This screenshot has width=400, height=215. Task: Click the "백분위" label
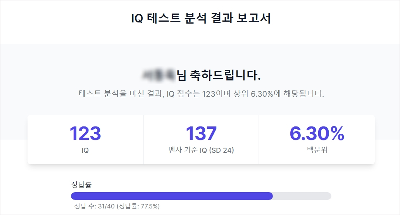tap(317, 150)
